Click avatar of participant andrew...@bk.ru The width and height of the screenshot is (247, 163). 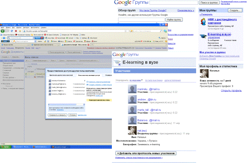coord(132,100)
